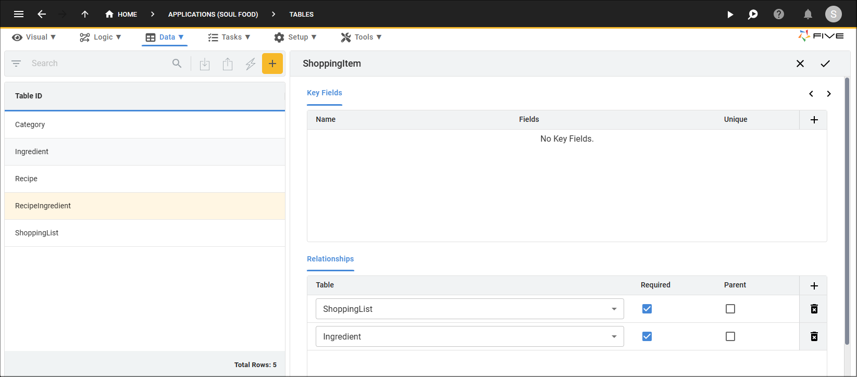Add a new key field
The image size is (857, 377).
tap(814, 120)
